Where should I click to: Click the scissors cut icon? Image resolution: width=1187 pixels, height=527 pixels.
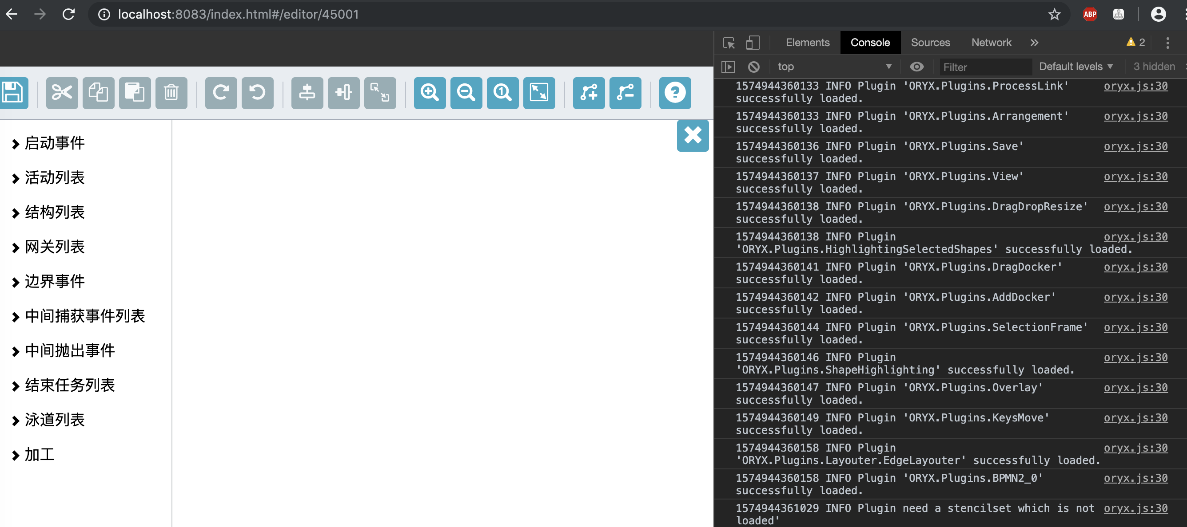[62, 93]
